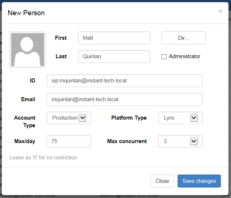Click the Close button in the footer

[162, 181]
